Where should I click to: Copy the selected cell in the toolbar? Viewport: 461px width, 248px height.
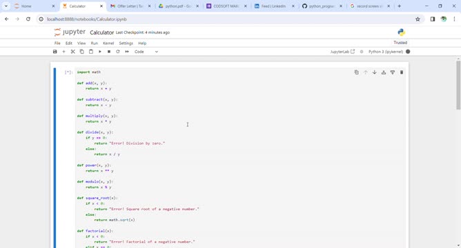tap(81, 52)
